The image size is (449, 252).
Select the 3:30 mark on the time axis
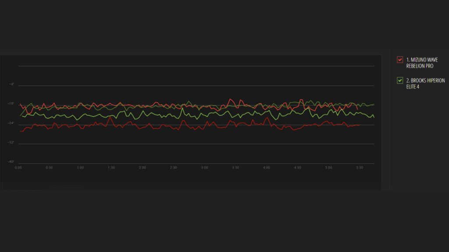tap(235, 167)
